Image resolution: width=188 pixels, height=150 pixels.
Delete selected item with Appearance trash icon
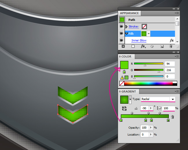click(x=171, y=46)
